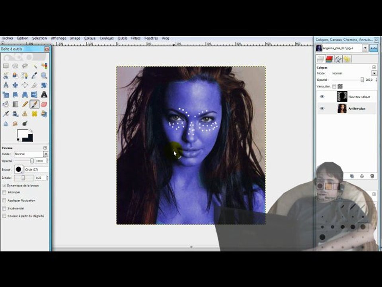Image resolution: width=382 pixels, height=287 pixels.
Task: Select the Pencil tool
Action: tap(25, 104)
